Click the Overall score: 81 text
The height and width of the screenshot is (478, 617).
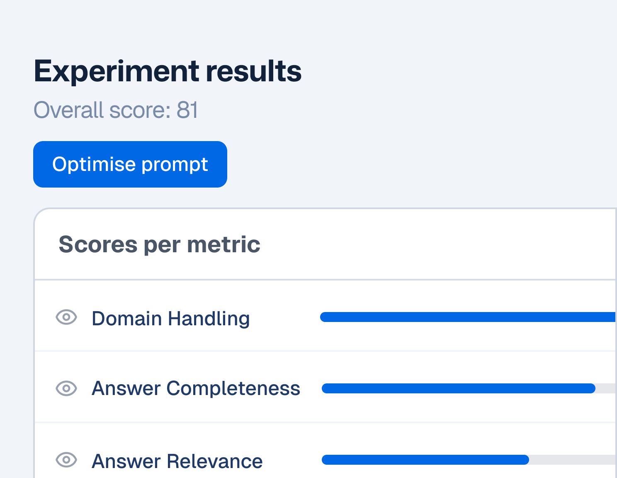pyautogui.click(x=116, y=110)
